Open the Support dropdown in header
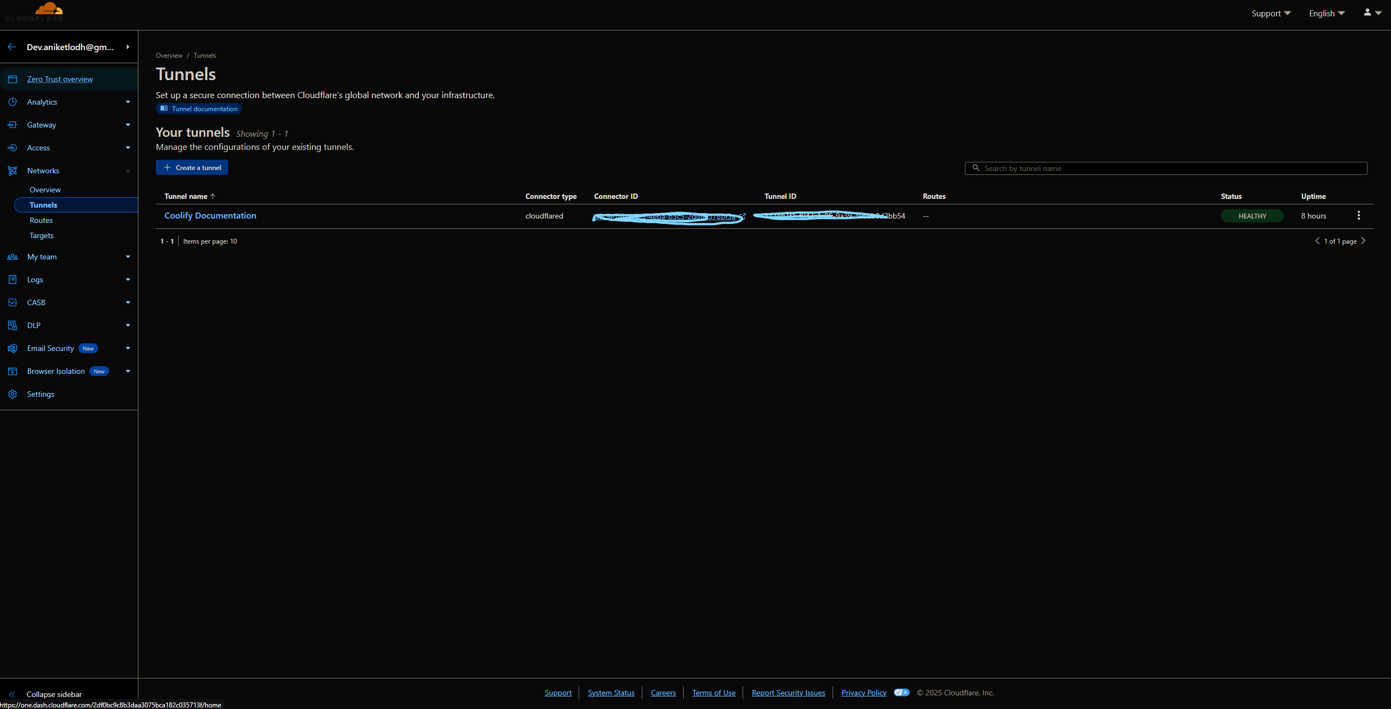1391x709 pixels. pyautogui.click(x=1271, y=13)
